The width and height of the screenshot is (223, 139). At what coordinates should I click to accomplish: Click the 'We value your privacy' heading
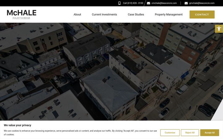17,125
